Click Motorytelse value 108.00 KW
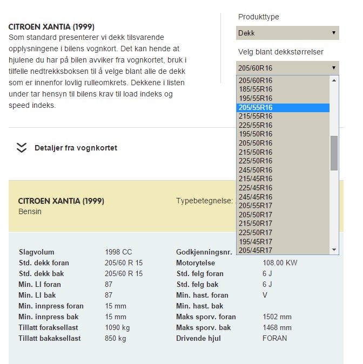The image size is (363, 364). (280, 263)
